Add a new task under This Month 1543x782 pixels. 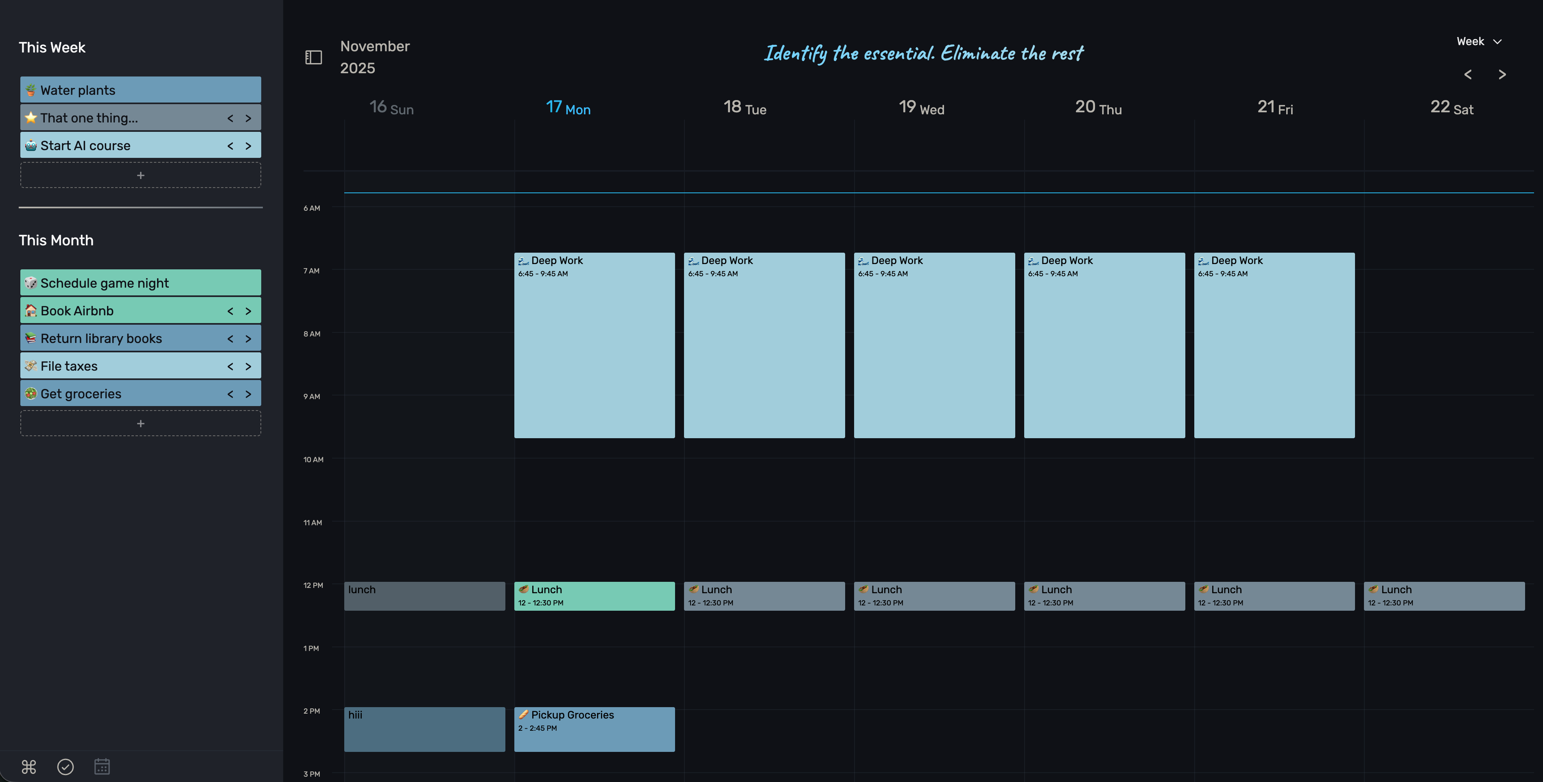(140, 423)
